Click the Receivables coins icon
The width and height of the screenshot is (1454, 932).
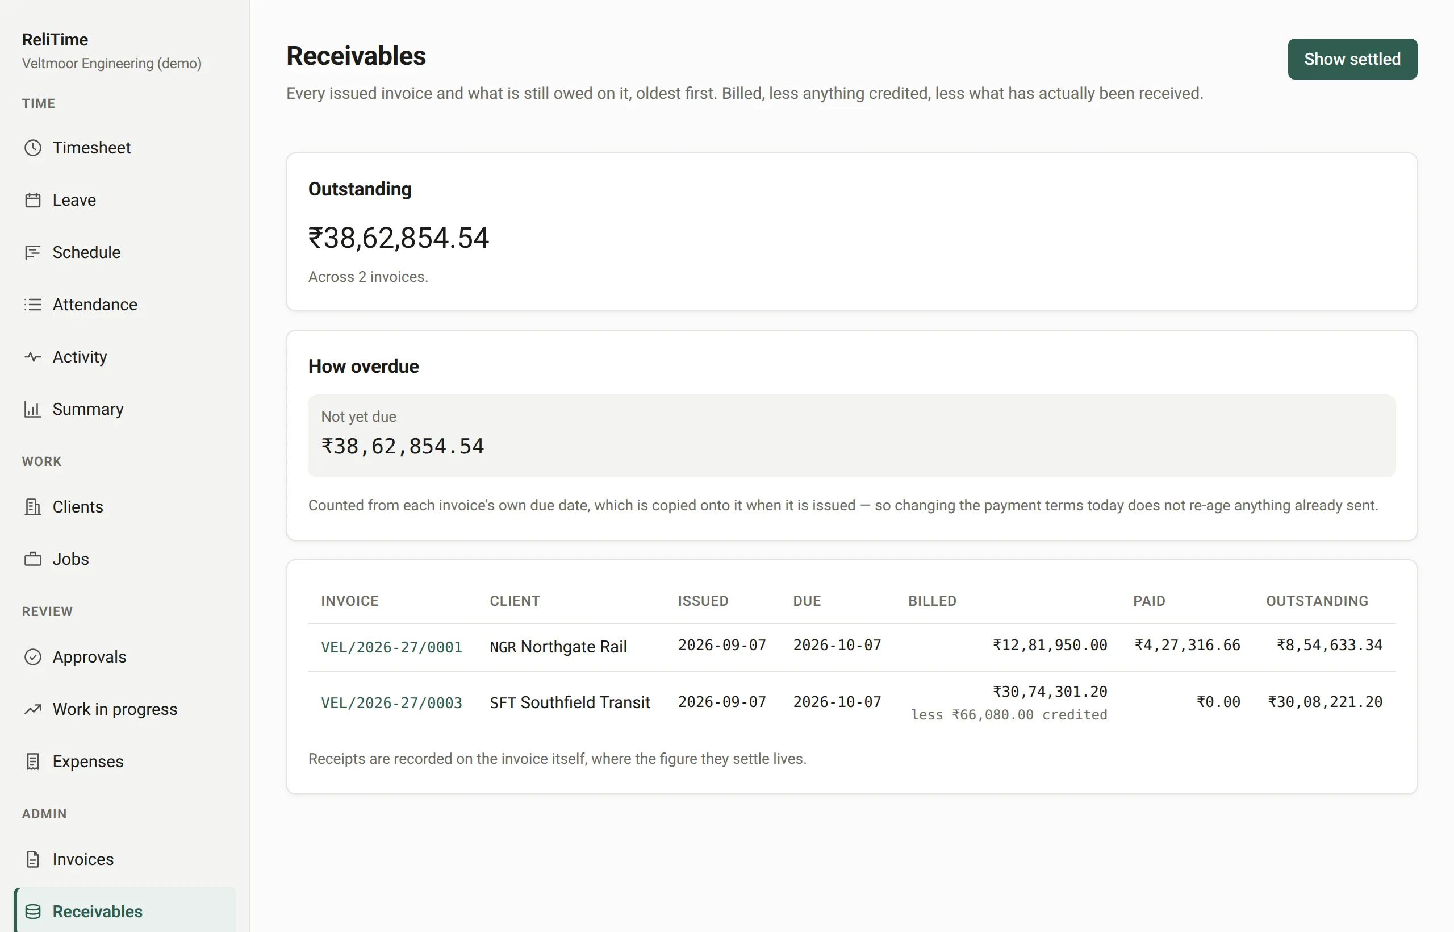pos(33,912)
